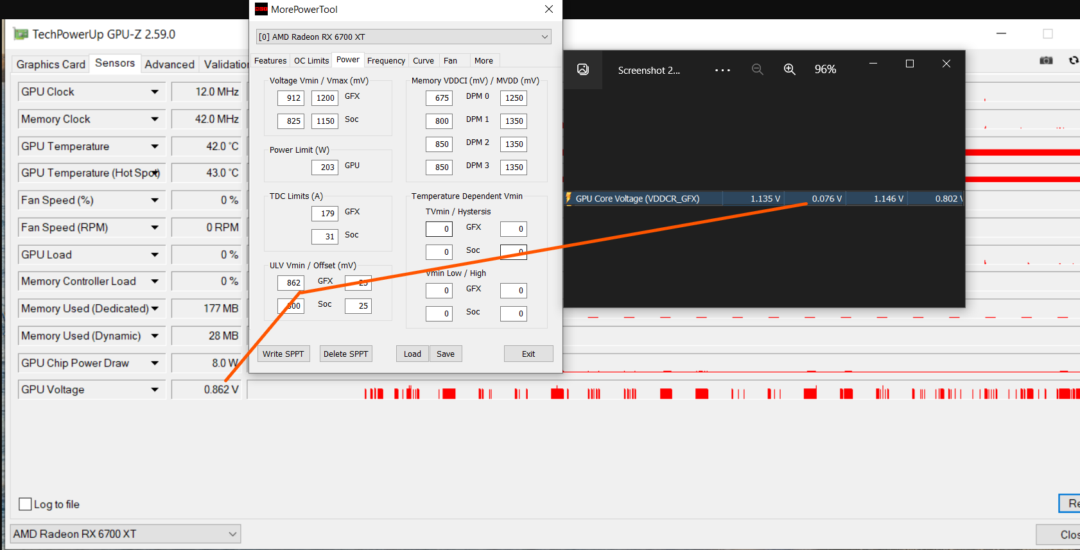Viewport: 1080px width, 550px height.
Task: Click the 1.135 V value in the screenshot
Action: [765, 198]
